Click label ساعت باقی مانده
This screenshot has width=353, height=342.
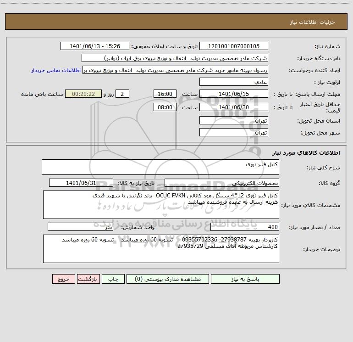click(x=42, y=94)
